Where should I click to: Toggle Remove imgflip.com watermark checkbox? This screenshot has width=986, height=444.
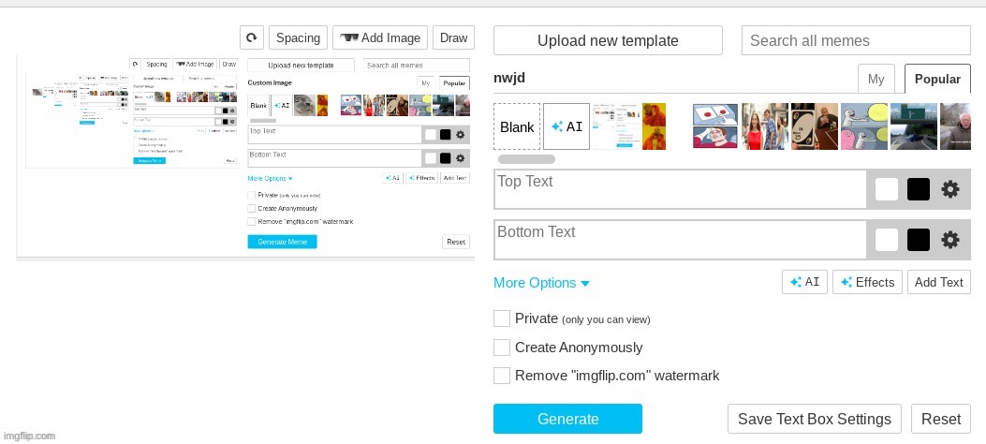tap(502, 376)
